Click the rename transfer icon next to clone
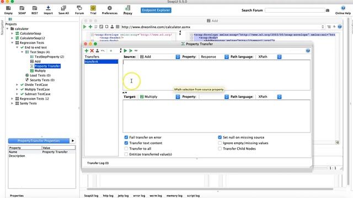This screenshot has height=198, width=353. [103, 51]
